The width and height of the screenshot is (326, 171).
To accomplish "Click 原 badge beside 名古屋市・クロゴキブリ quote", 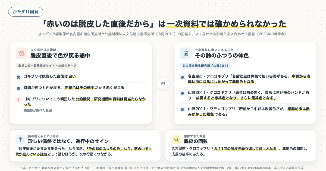I will tap(183, 77).
